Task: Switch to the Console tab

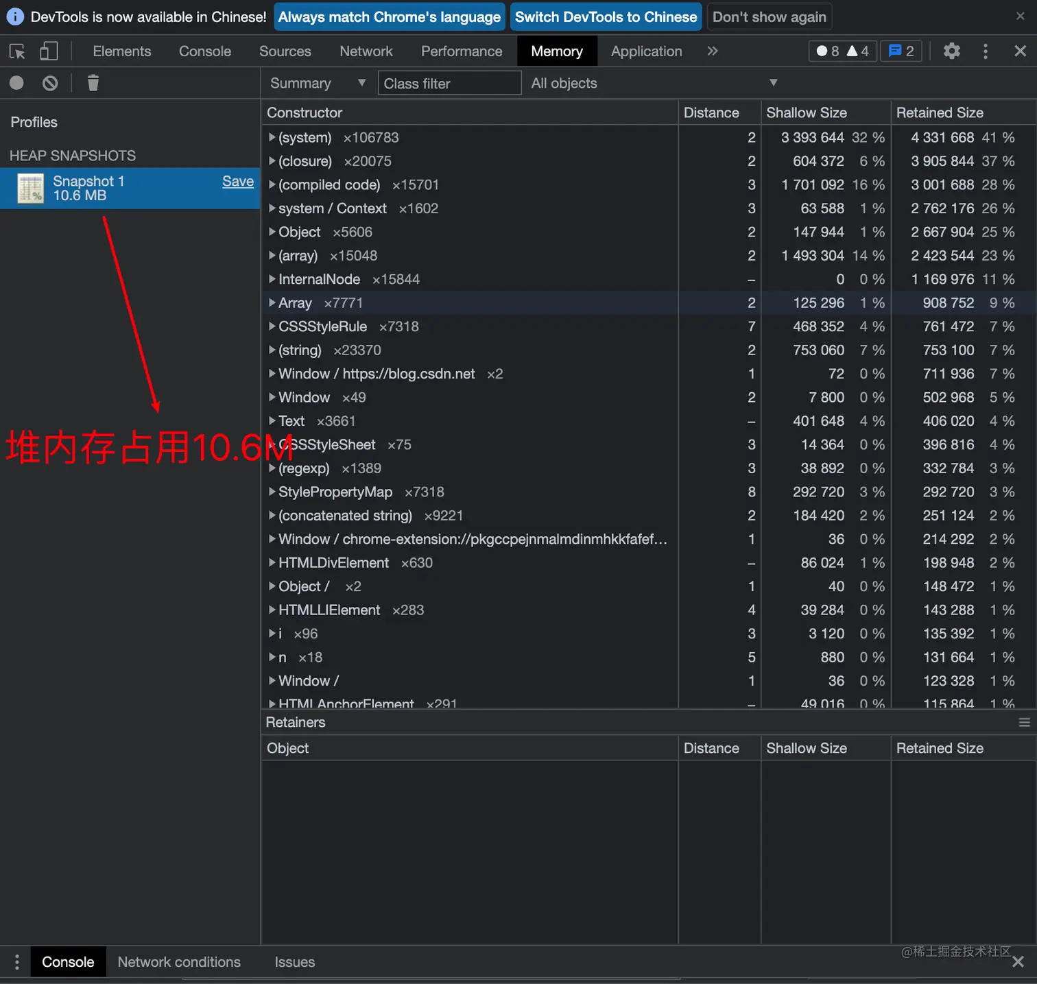Action: (205, 51)
